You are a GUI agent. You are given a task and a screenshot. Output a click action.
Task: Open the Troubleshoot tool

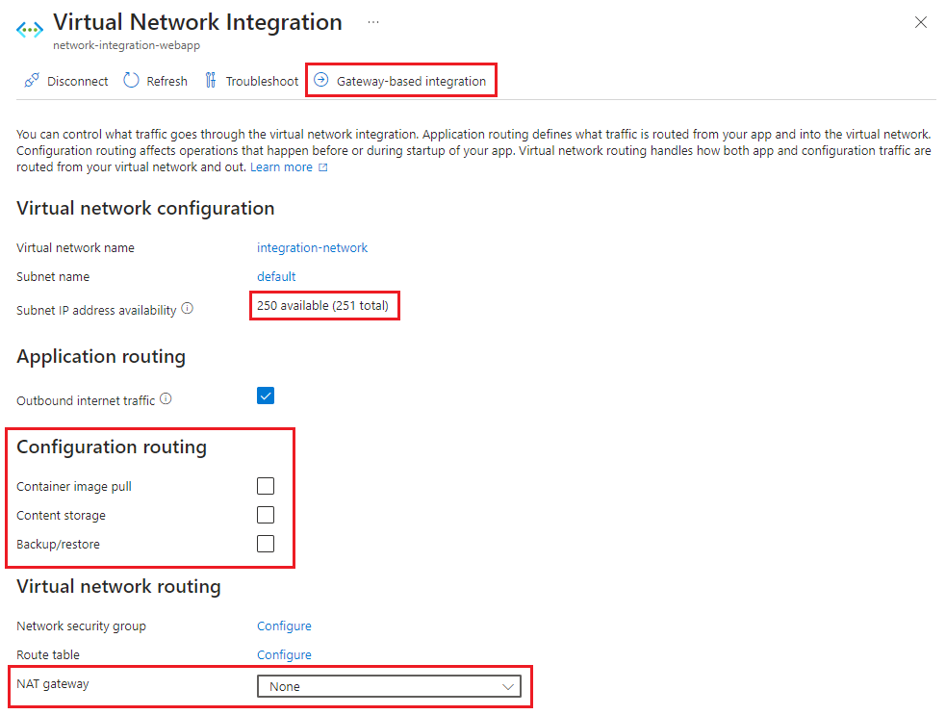pos(210,81)
